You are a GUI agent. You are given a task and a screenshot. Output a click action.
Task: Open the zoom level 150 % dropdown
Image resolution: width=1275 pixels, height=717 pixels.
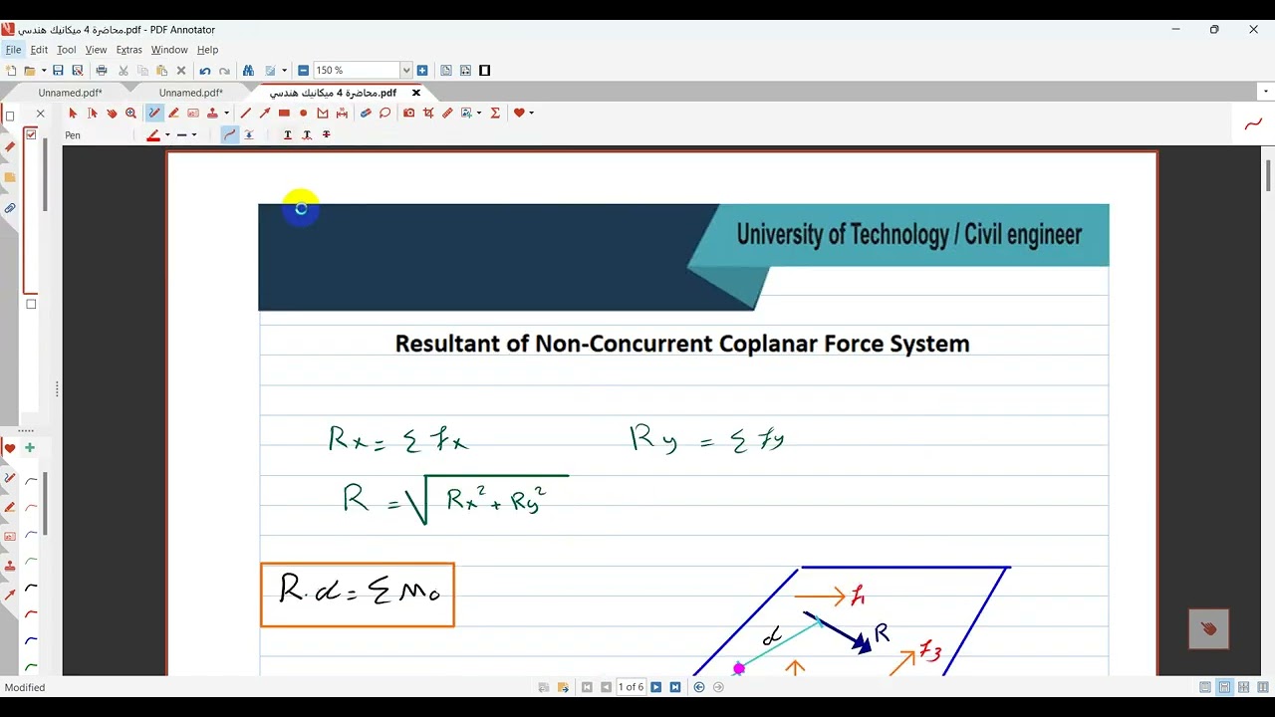click(406, 71)
